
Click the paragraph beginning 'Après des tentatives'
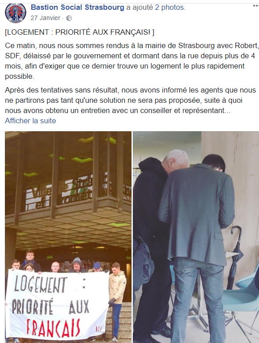point(131,100)
